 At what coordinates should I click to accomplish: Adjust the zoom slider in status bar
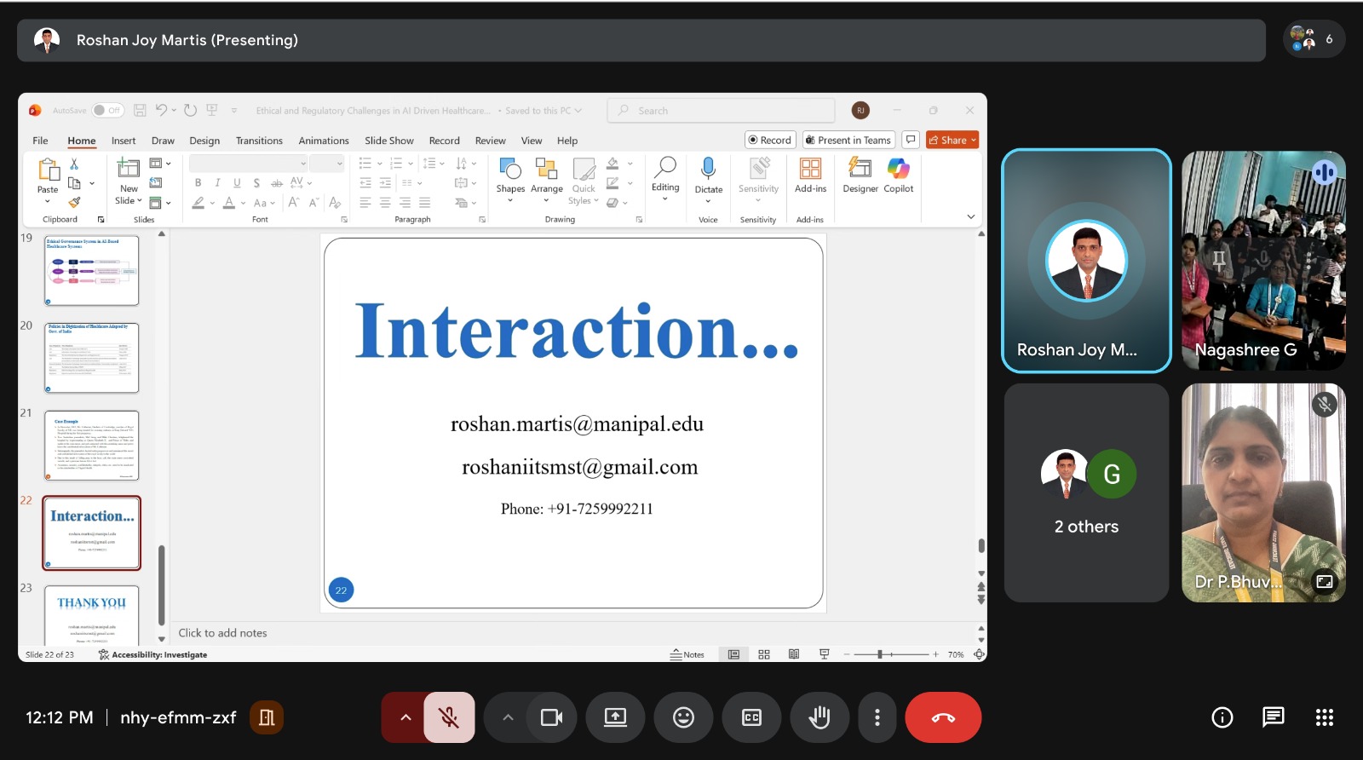tap(880, 654)
